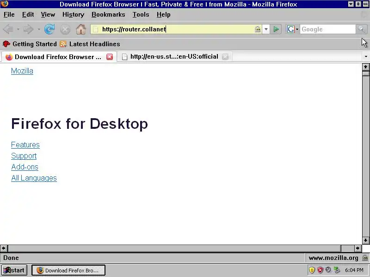Switch to the en-US:official tab
This screenshot has width=370, height=277.
[x=174, y=57]
